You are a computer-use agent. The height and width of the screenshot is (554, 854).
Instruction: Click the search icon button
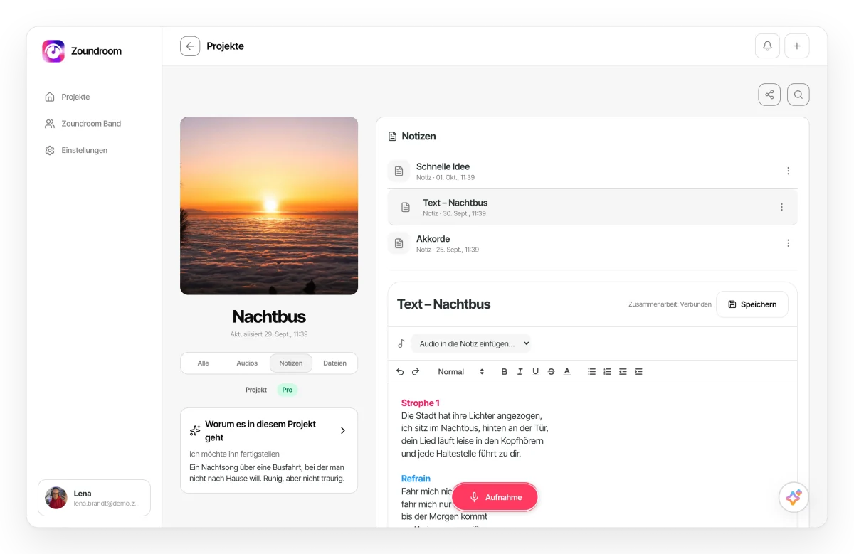[x=798, y=95]
